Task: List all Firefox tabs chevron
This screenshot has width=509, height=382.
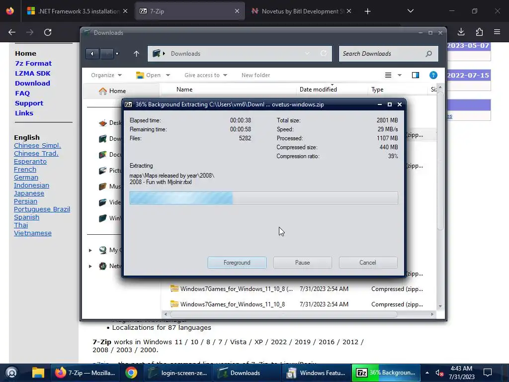Action: tap(410, 11)
